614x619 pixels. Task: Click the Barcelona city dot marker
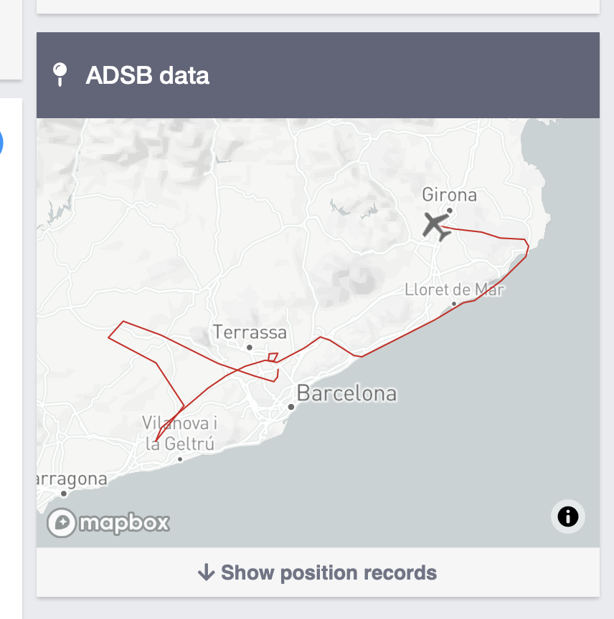(291, 407)
